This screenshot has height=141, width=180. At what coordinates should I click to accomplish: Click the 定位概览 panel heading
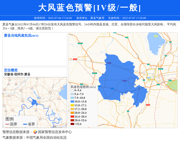point(11,70)
